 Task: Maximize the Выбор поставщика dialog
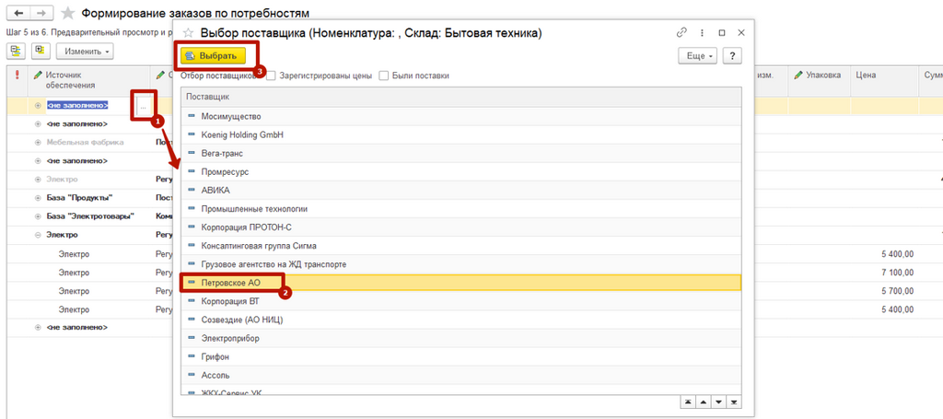pos(722,32)
